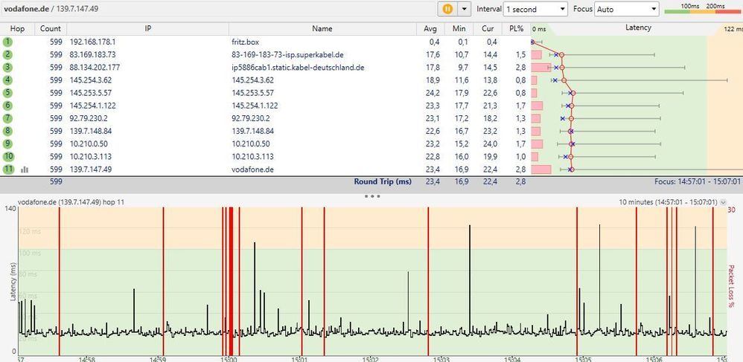The width and height of the screenshot is (743, 362).
Task: Click the Round Trip (ms) summary label
Action: pyautogui.click(x=383, y=181)
